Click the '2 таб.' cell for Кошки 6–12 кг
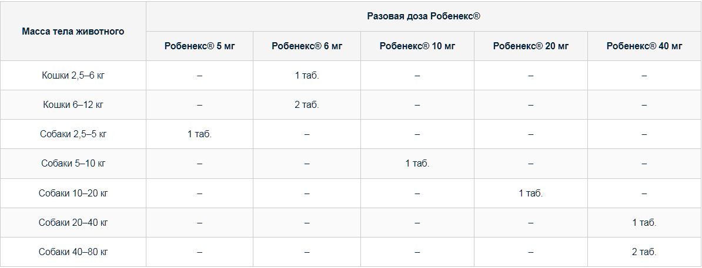Image resolution: width=702 pixels, height=268 pixels. 307,105
